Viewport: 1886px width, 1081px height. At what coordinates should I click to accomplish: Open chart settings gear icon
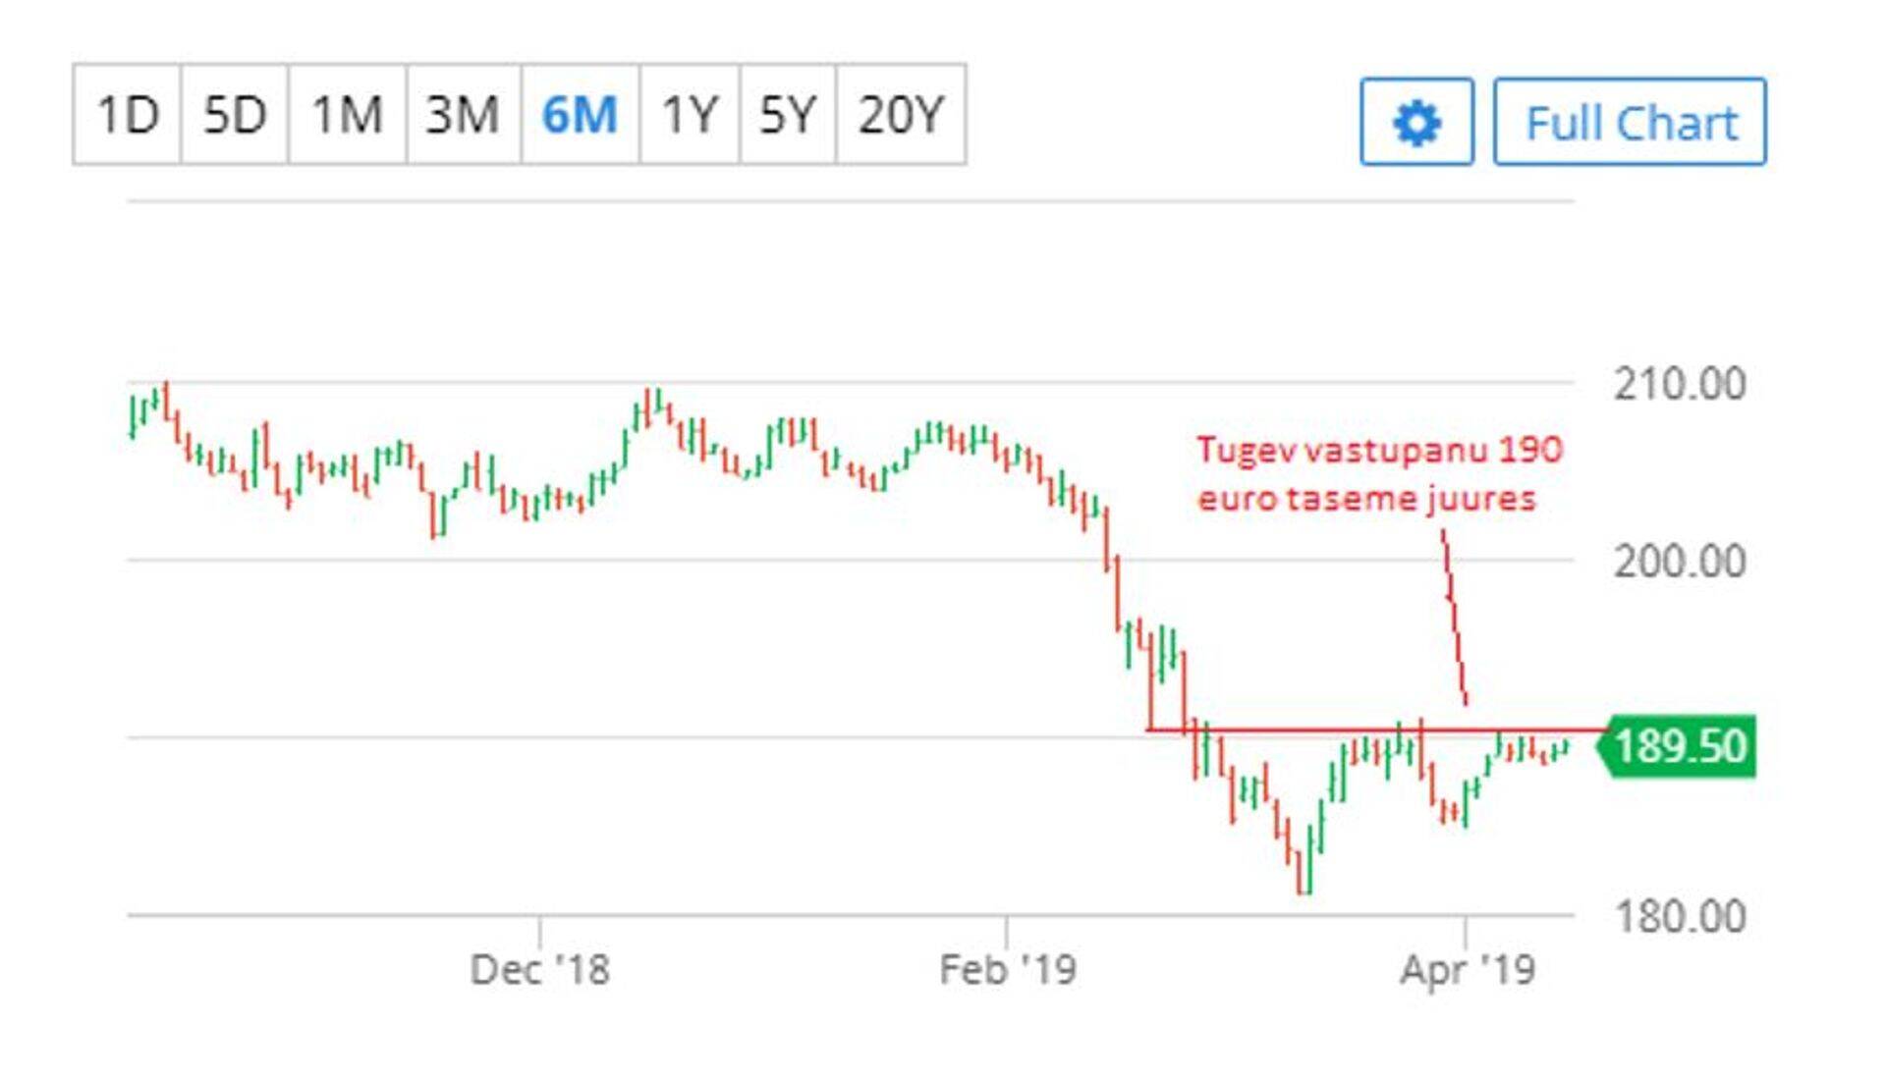tap(1416, 123)
